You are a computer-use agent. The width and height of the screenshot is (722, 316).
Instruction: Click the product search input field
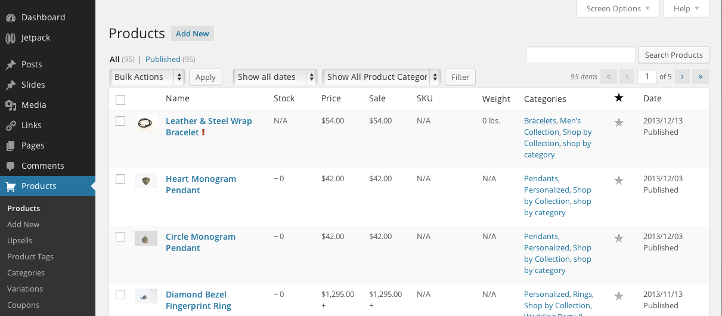580,55
